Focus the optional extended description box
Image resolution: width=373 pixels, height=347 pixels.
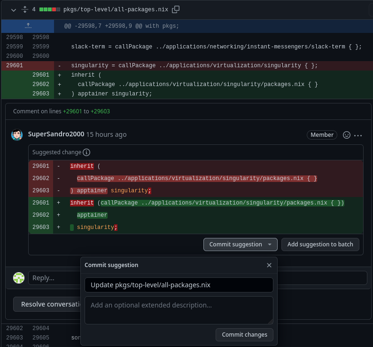click(x=179, y=310)
